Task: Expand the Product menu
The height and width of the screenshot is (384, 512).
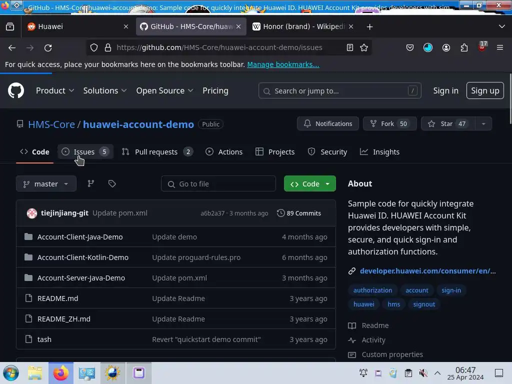Action: 55,90
